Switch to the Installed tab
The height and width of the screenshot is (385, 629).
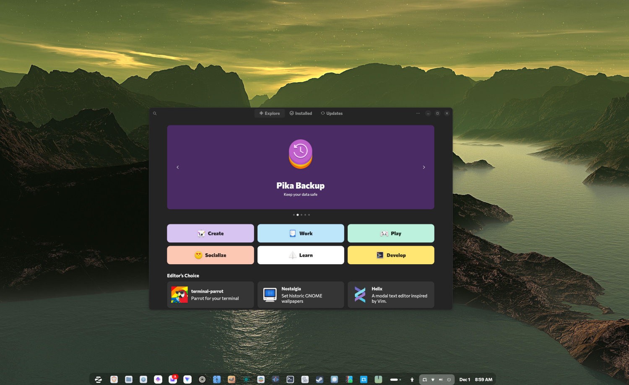(x=300, y=113)
